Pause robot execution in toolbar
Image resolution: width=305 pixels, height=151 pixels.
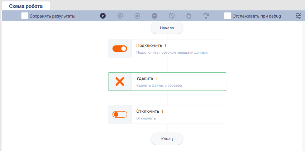click(120, 16)
